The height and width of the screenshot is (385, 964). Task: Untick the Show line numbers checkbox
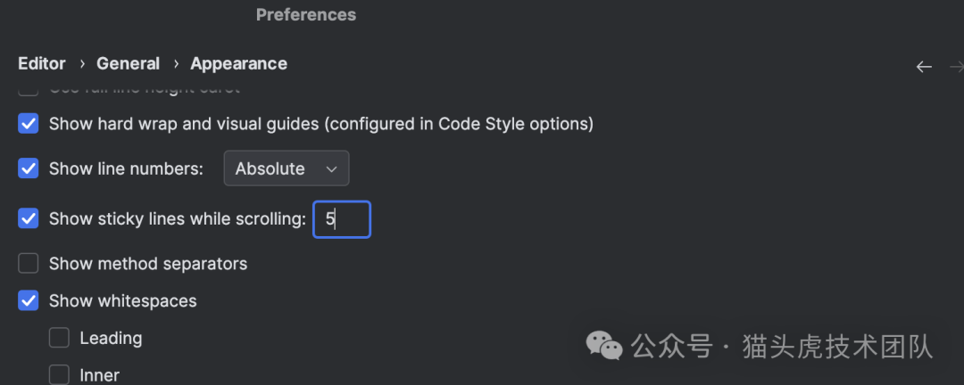[29, 168]
